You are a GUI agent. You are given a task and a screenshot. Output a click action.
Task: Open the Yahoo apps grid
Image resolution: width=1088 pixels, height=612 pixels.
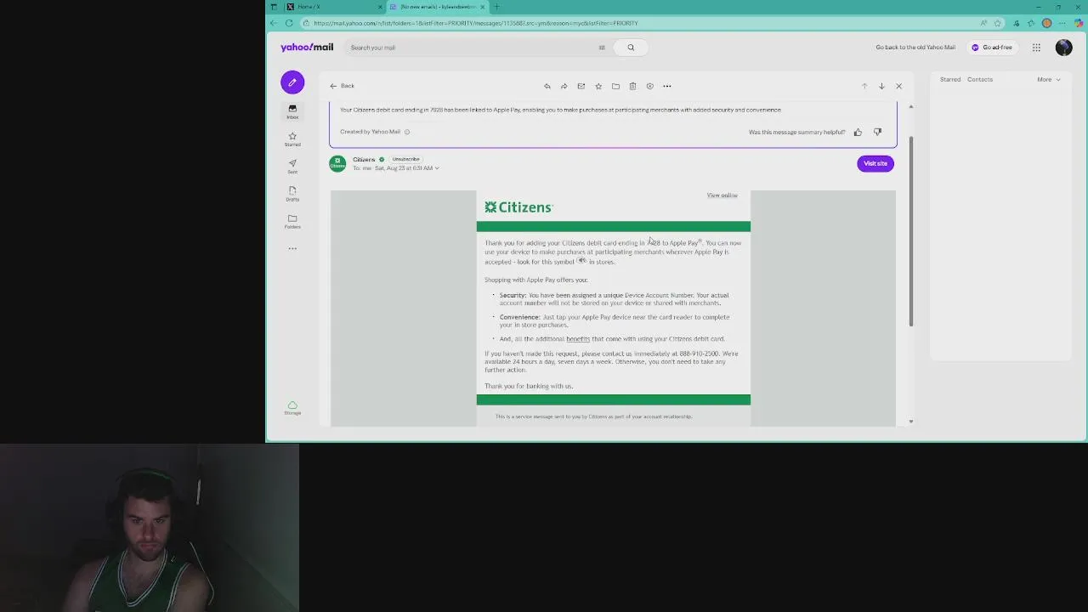(x=1036, y=48)
